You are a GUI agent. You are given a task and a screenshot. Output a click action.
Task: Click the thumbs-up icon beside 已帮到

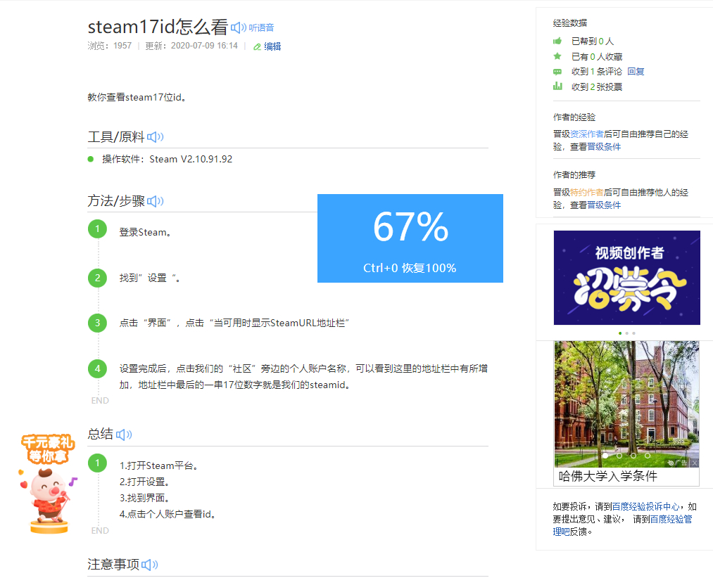pyautogui.click(x=557, y=41)
